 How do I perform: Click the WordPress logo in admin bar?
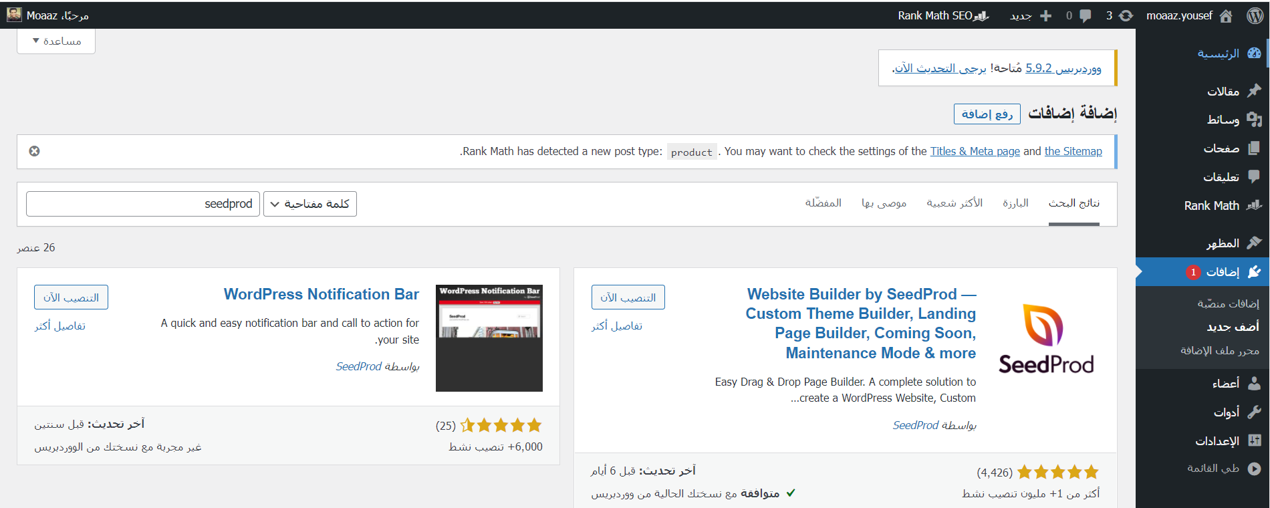point(1255,15)
